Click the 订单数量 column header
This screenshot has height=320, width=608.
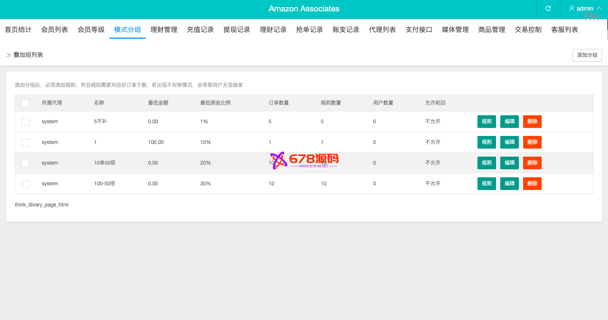click(279, 103)
